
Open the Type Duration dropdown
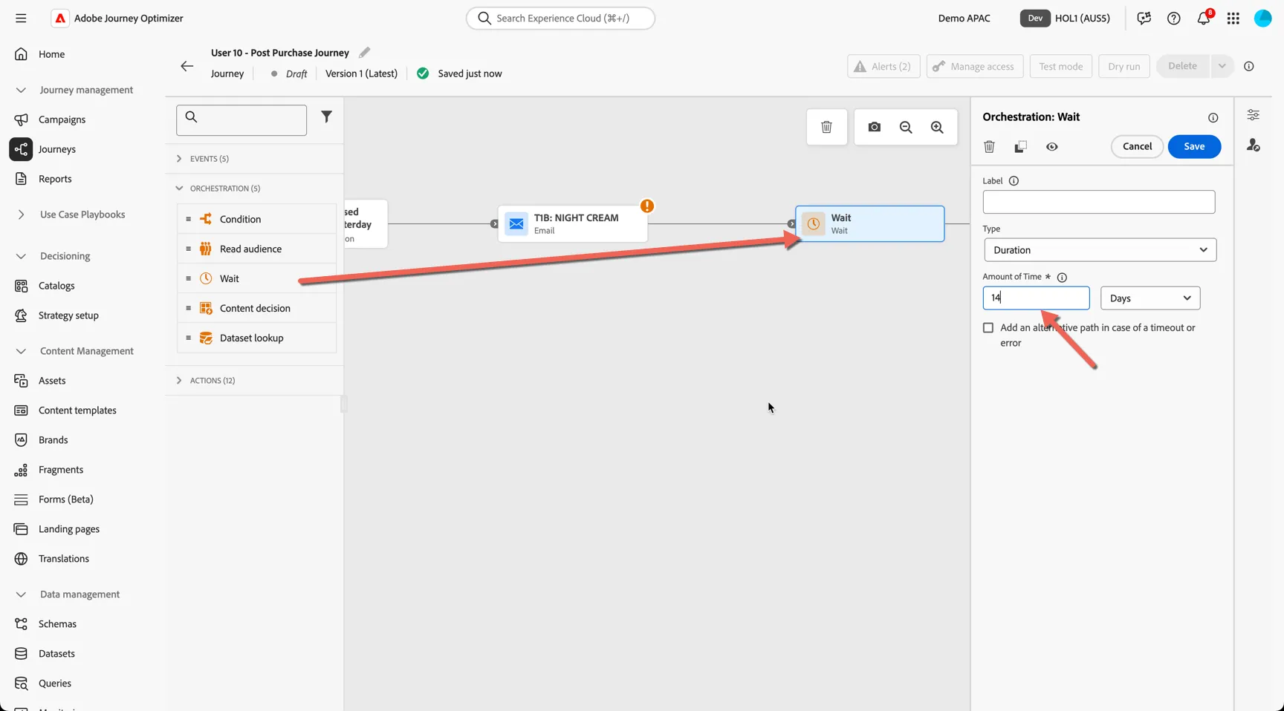(1100, 250)
